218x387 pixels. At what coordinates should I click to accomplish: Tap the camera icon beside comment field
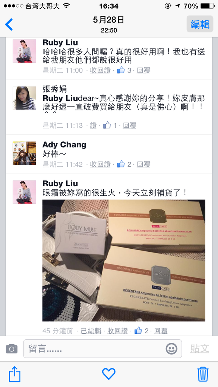pyautogui.click(x=12, y=349)
